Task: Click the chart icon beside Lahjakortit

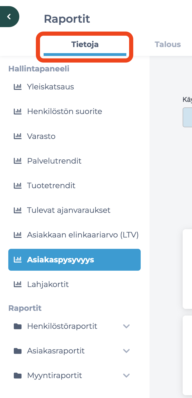Action: click(18, 284)
